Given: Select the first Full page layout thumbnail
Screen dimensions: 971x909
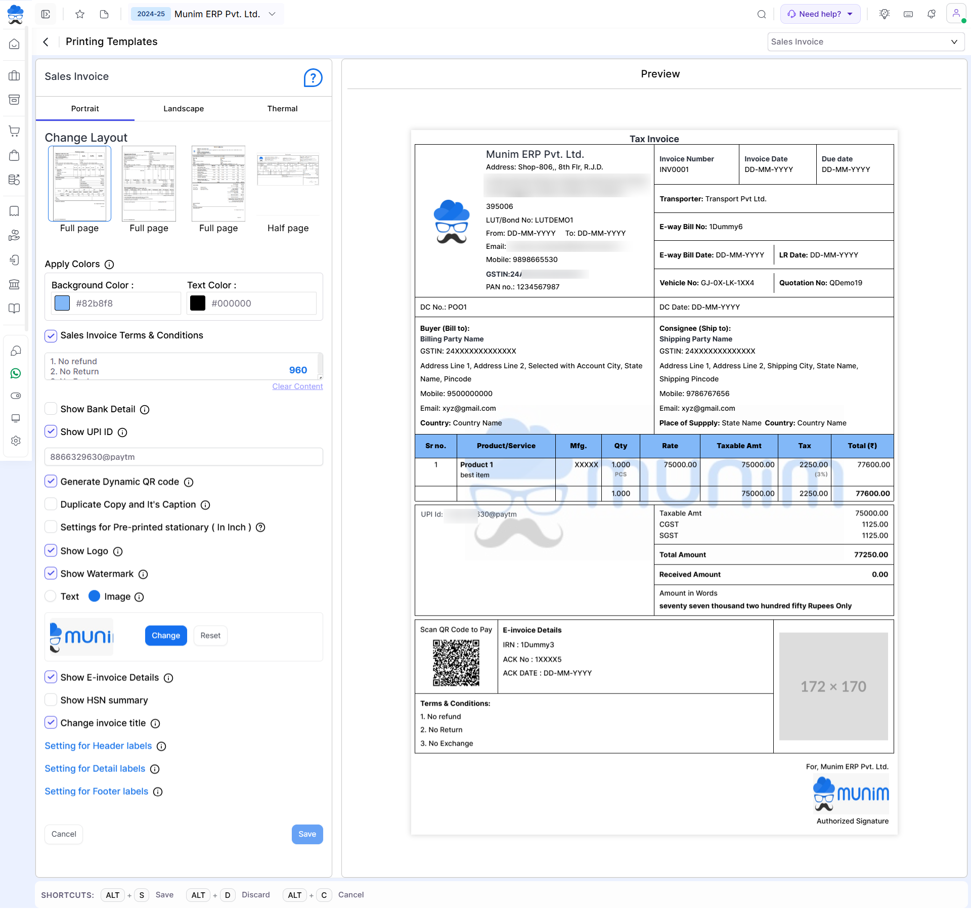Looking at the screenshot, I should (x=79, y=184).
